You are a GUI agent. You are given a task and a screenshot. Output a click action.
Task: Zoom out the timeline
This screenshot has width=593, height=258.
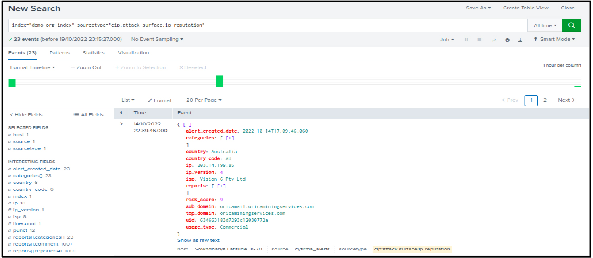(86, 67)
